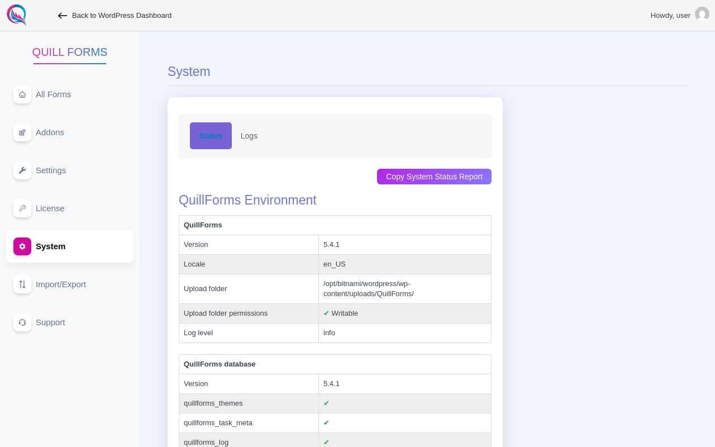
Task: Open Import/Export from sidebar
Action: click(61, 284)
